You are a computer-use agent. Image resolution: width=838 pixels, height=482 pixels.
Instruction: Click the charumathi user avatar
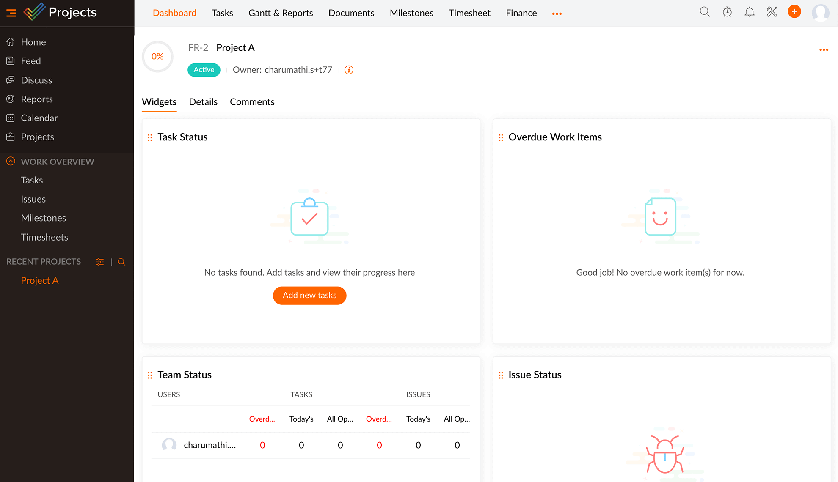click(x=168, y=445)
